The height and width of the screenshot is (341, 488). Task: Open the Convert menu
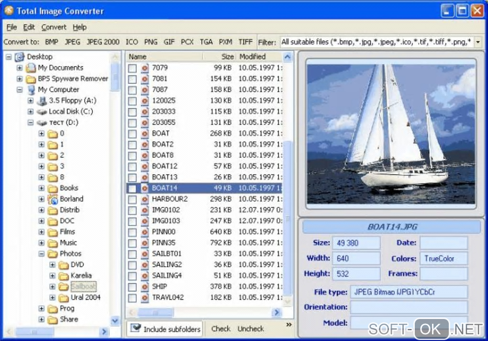click(x=54, y=27)
